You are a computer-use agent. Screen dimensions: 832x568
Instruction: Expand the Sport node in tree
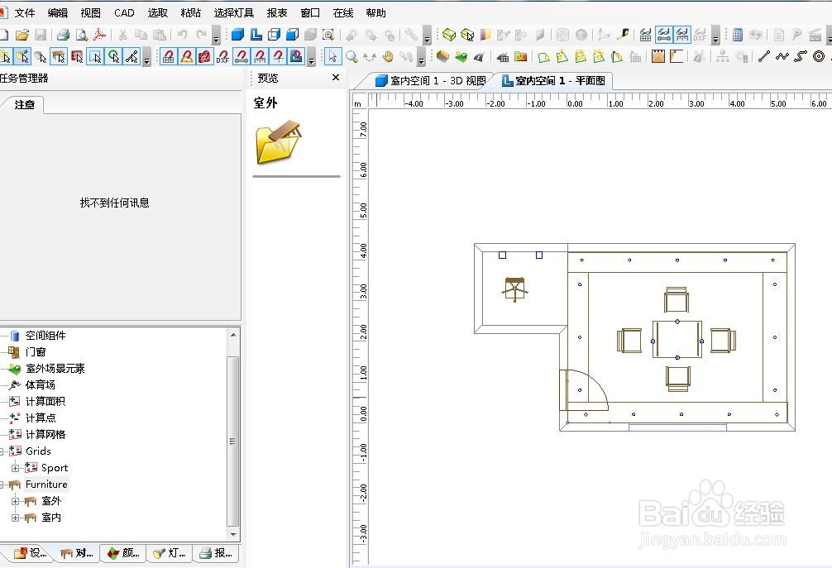click(16, 468)
